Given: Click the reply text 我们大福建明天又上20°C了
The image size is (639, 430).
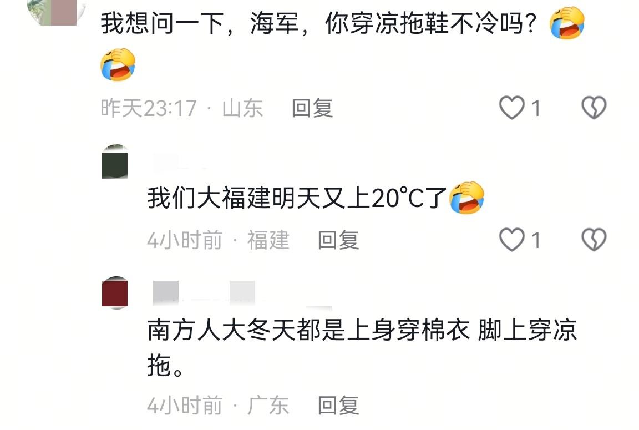Looking at the screenshot, I should pos(297,198).
